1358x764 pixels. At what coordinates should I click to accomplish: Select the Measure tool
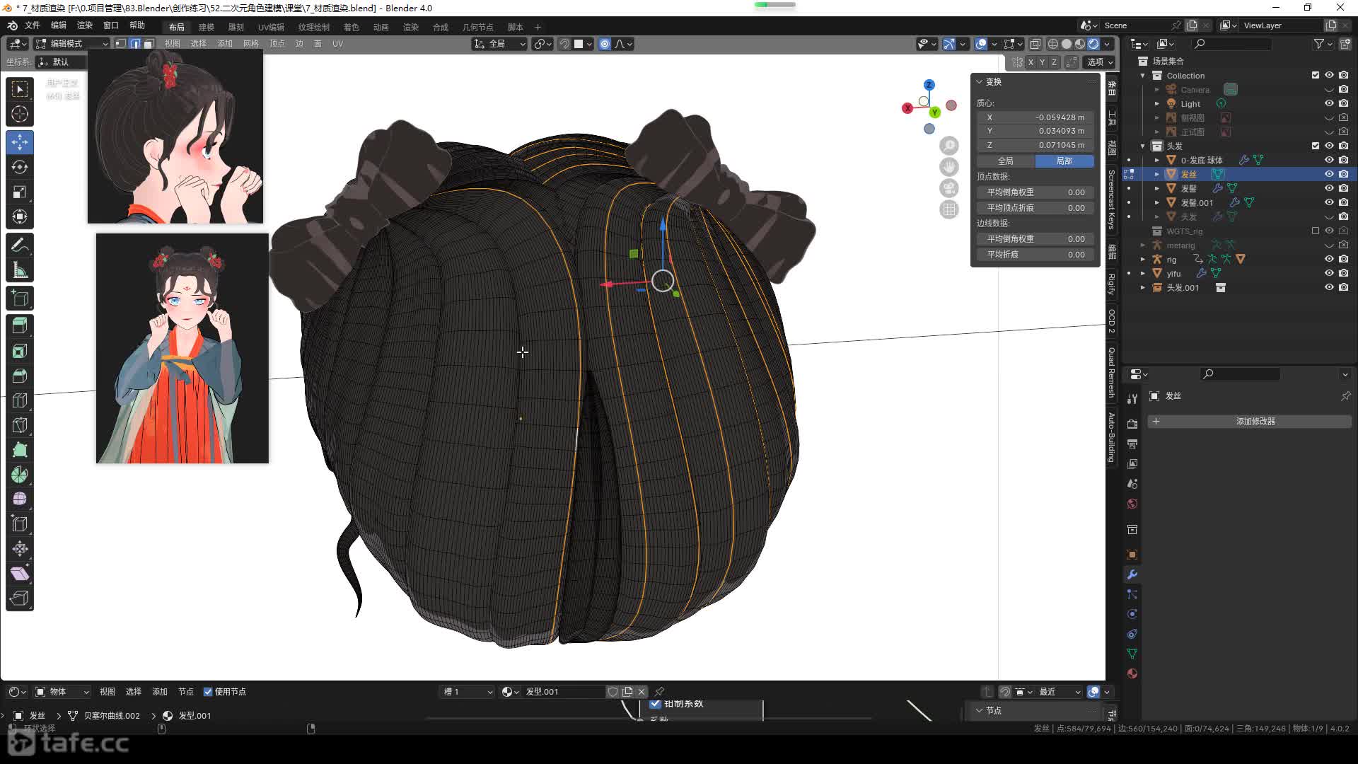(20, 270)
